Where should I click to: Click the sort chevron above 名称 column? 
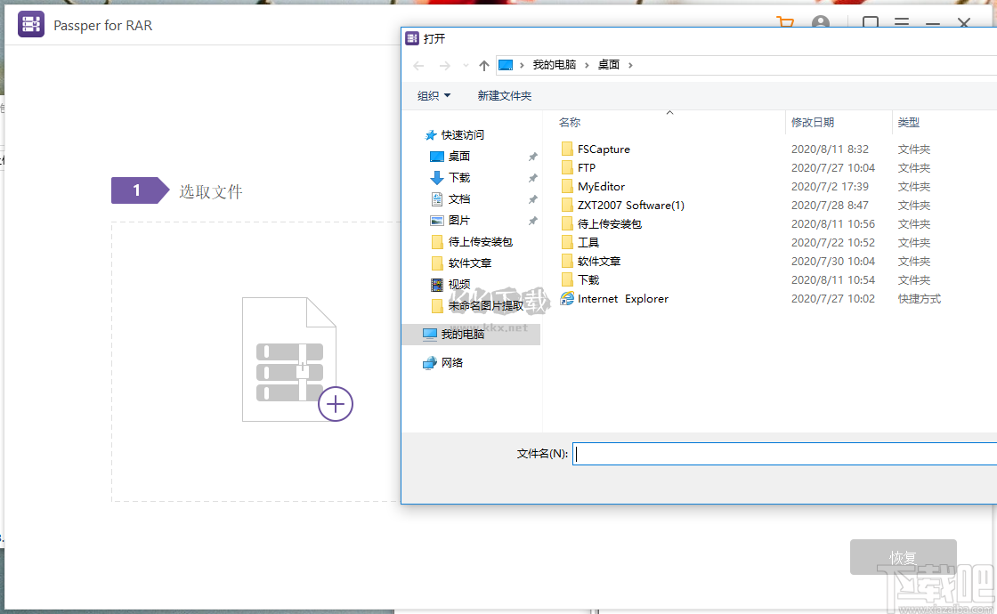670,112
